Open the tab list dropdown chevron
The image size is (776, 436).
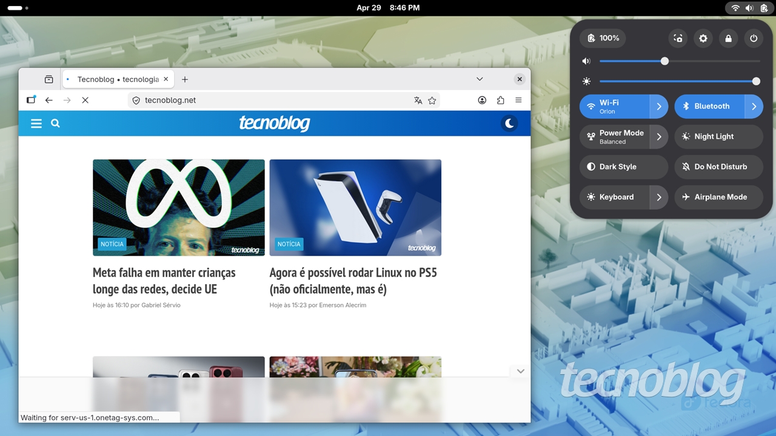click(480, 79)
